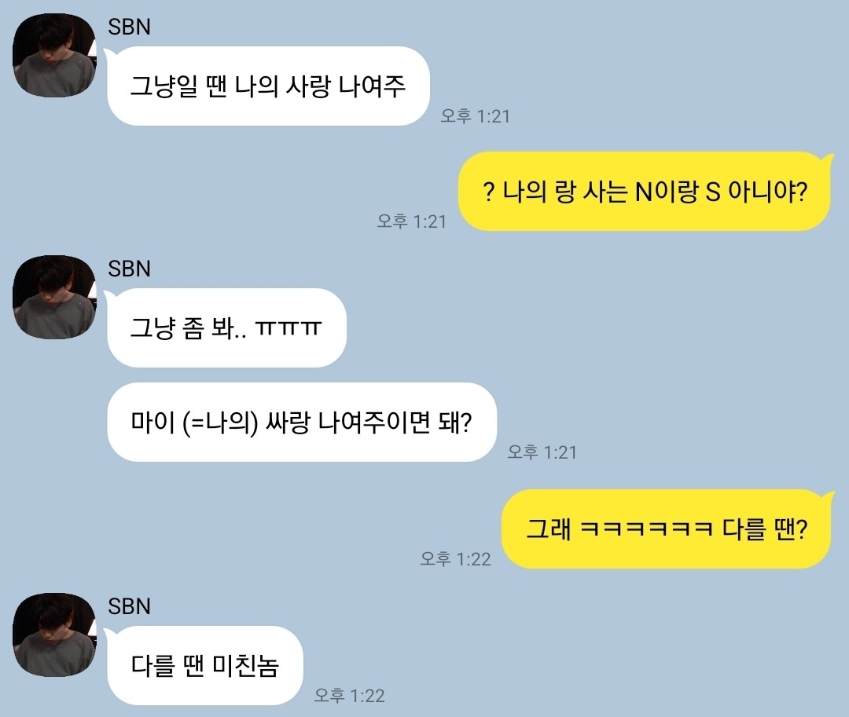Viewport: 849px width, 717px height.
Task: Click the 'ㅠㅠㅠ' crying text in SBN's message
Action: 288,328
